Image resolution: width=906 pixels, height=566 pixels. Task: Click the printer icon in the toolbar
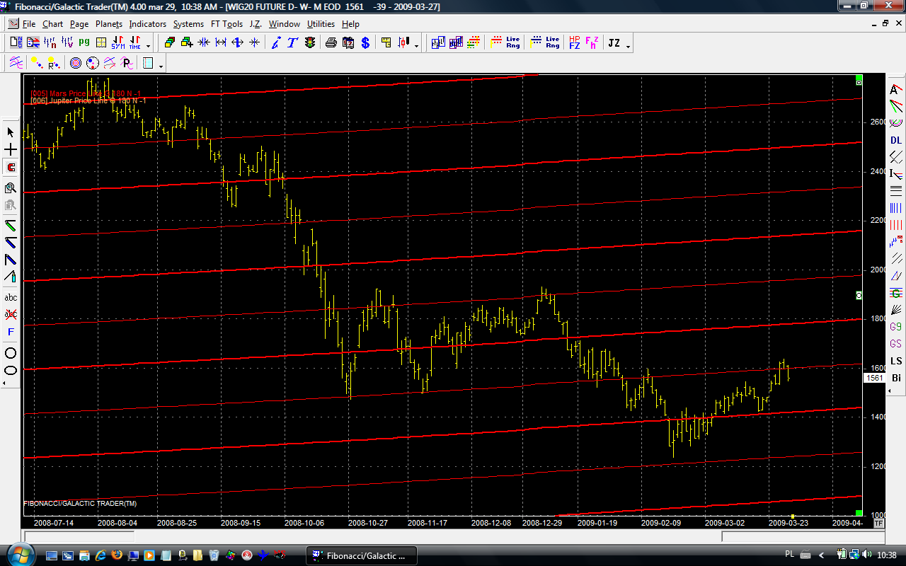pyautogui.click(x=331, y=43)
